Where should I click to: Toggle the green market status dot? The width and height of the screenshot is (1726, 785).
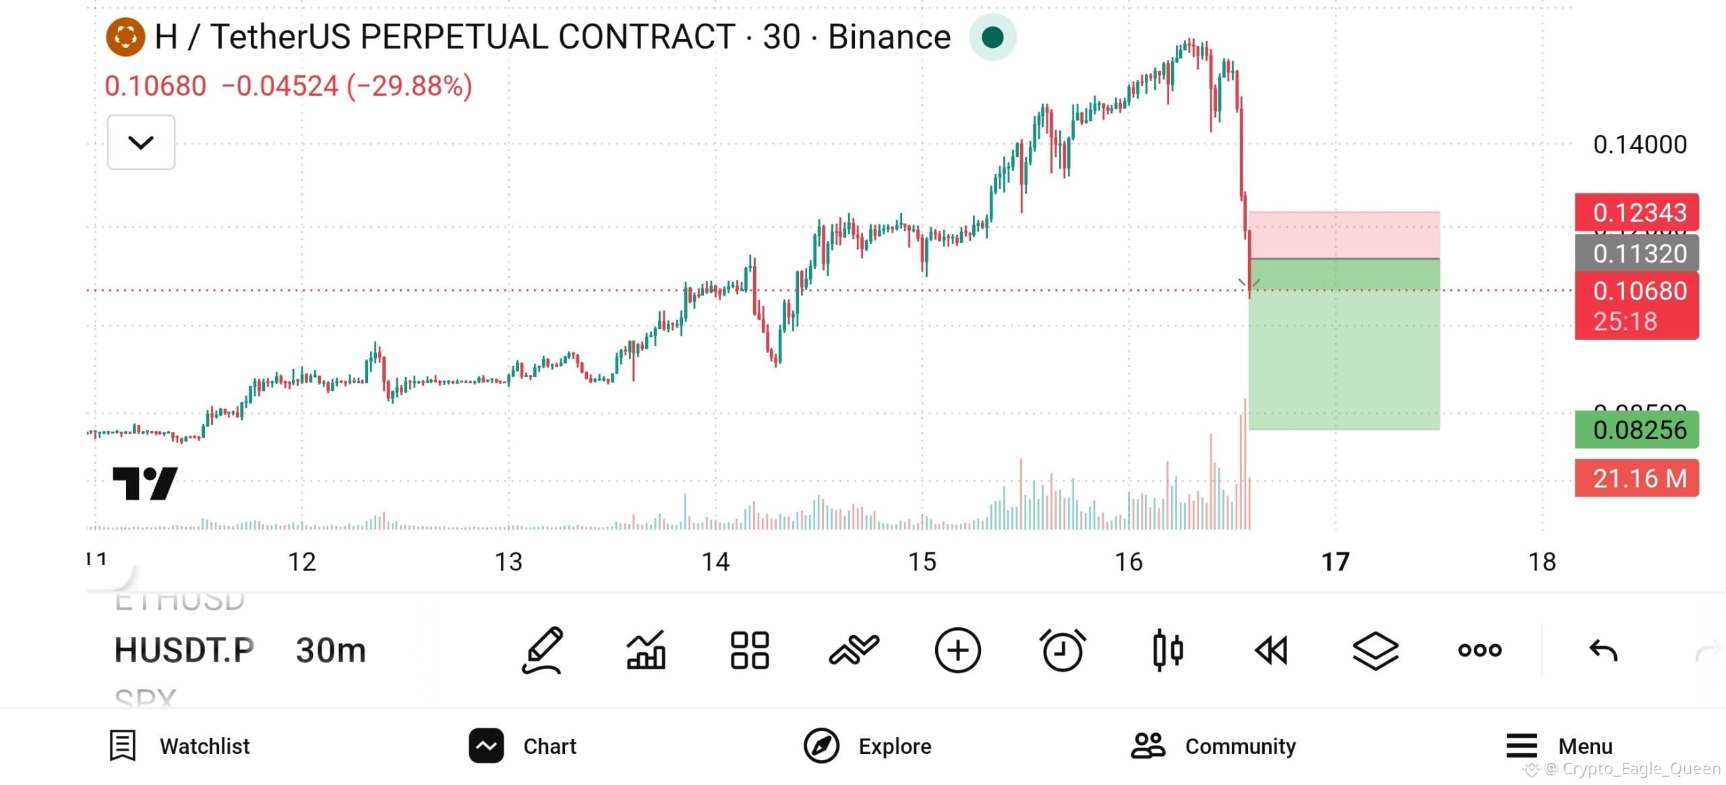992,37
